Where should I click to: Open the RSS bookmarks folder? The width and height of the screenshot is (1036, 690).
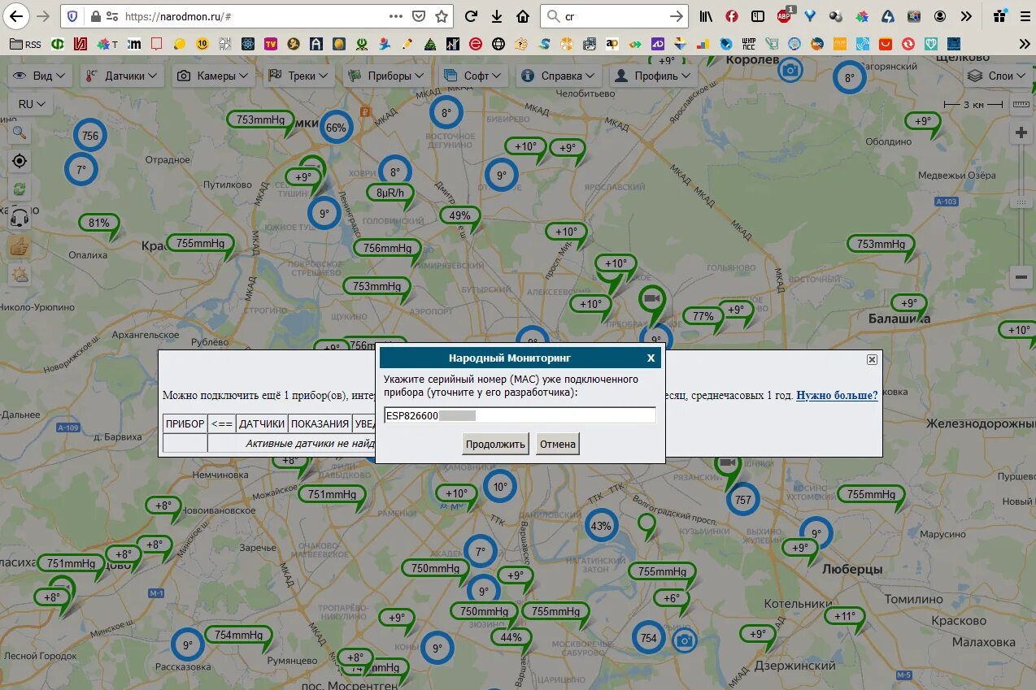(x=25, y=44)
